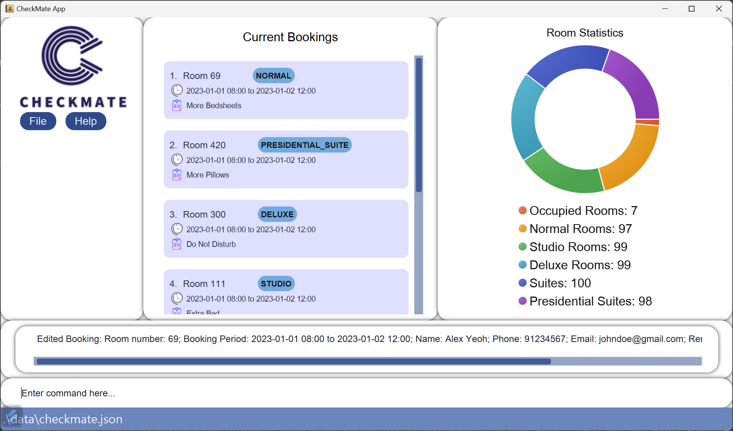The height and width of the screenshot is (431, 733).
Task: Click the booking period of Room 420
Action: (251, 160)
